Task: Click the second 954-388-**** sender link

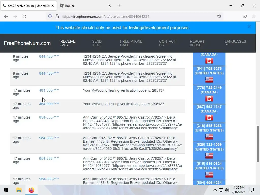Action: coord(49,138)
